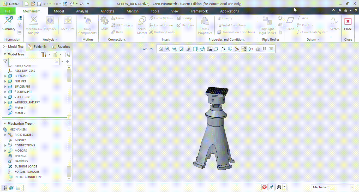Switch to the Analysis ribbon tab
The height and width of the screenshot is (192, 359).
pos(82,11)
